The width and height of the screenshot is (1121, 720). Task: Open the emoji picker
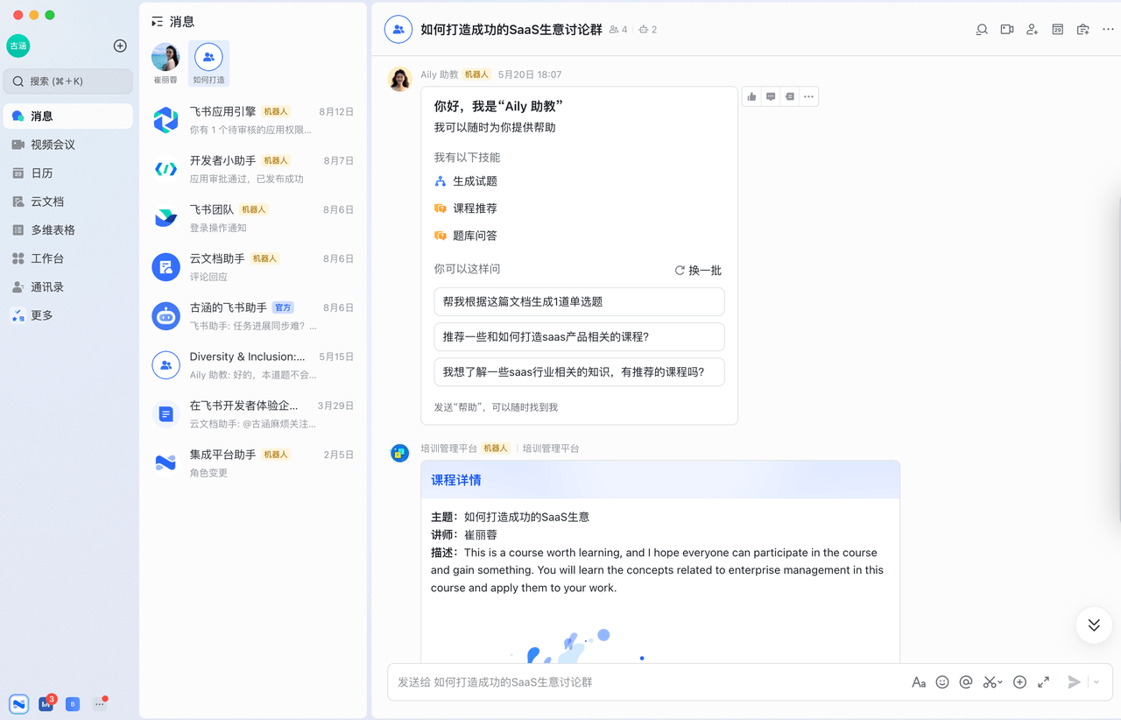pyautogui.click(x=942, y=682)
